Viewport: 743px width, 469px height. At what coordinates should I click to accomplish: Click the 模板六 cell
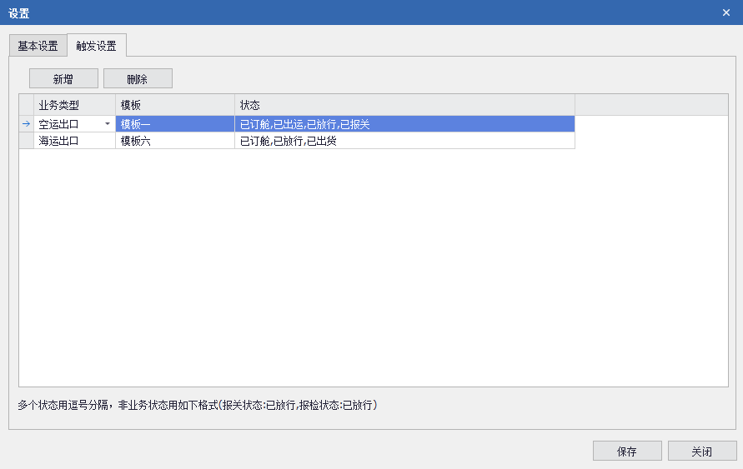pos(175,141)
